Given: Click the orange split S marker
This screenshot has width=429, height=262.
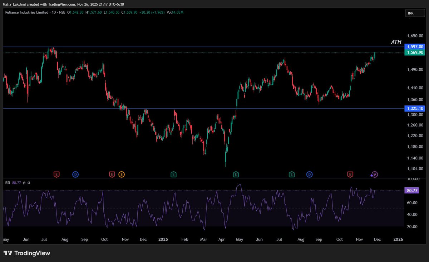Looking at the screenshot, I should pyautogui.click(x=122, y=174).
